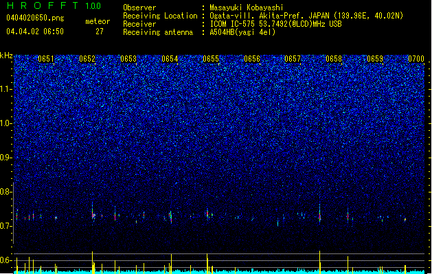Click the 0.9 kHz axis label
This screenshot has height=274, width=432.
[x=5, y=158]
